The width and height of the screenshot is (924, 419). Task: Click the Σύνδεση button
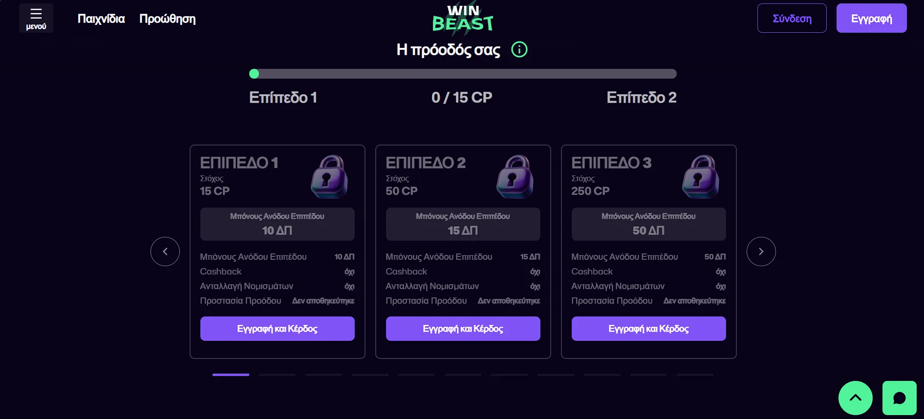click(x=792, y=18)
